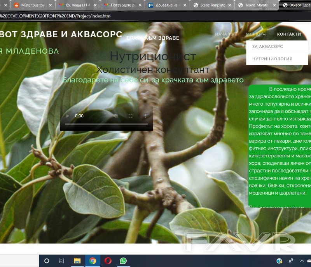The height and width of the screenshot is (267, 311).
Task: Close the Movie Marathon browser tab
Action: (274, 5)
